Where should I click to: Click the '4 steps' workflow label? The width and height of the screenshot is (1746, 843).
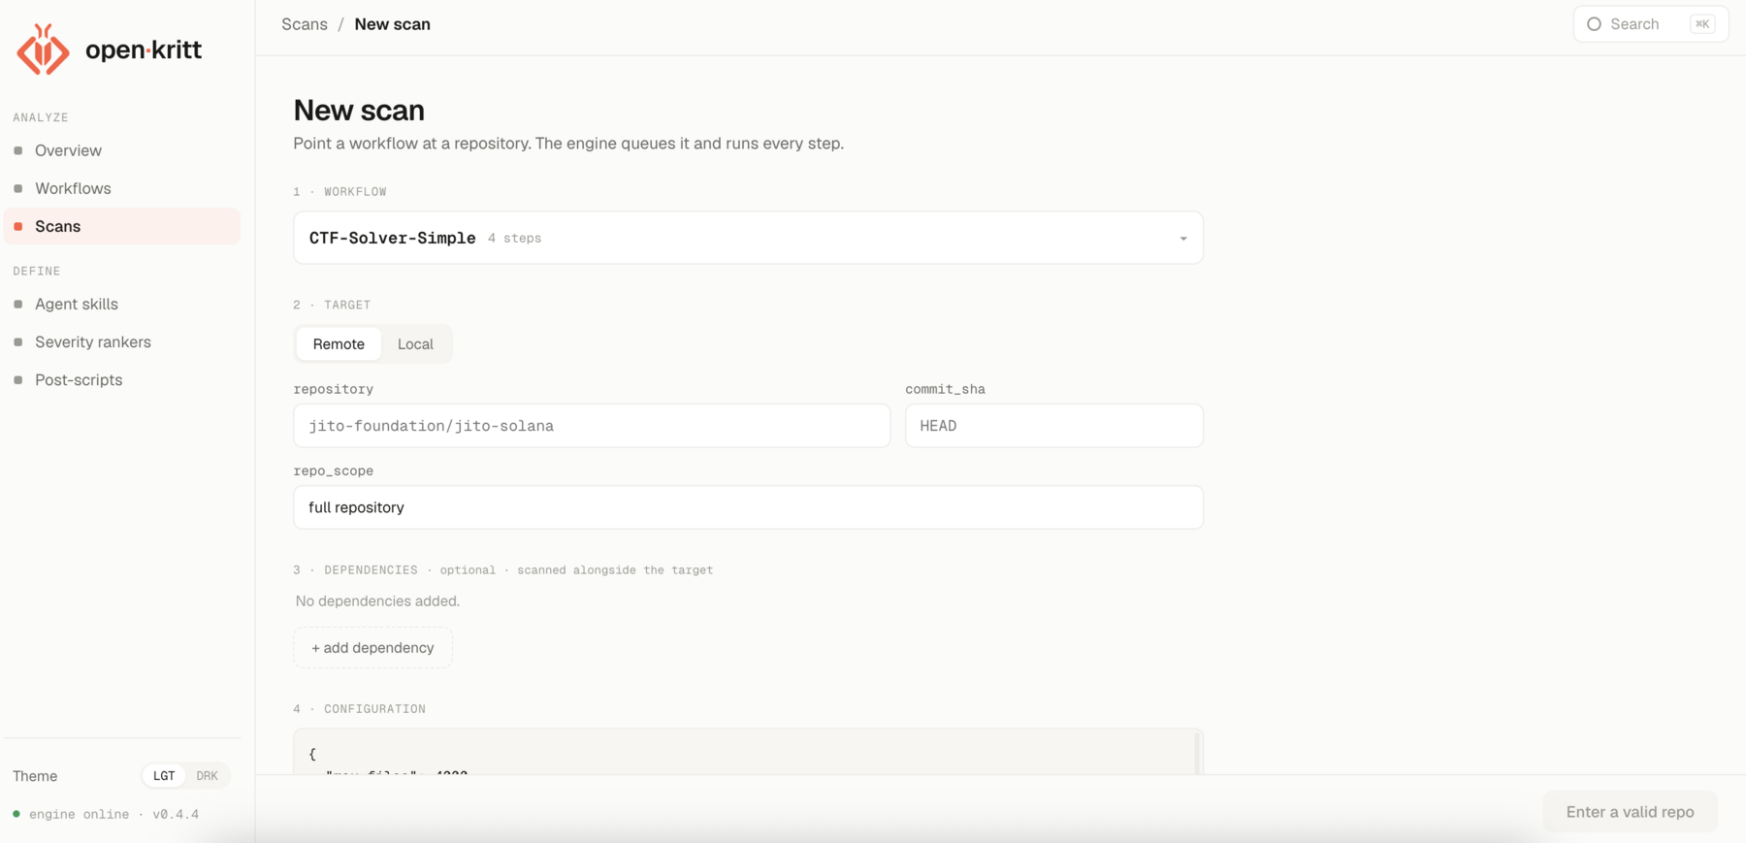514,239
